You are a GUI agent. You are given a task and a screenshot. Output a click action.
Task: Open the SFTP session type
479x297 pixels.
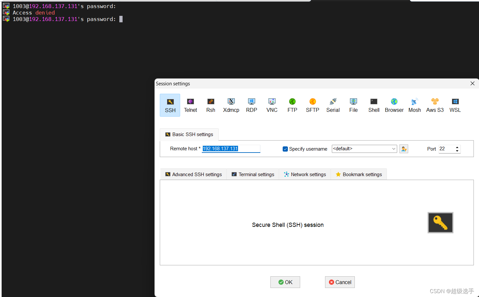tap(312, 105)
